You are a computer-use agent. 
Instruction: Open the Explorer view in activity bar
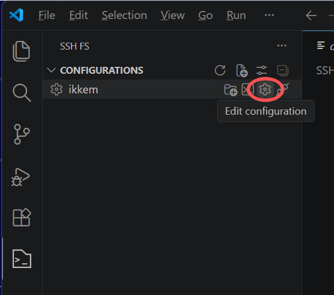(21, 51)
